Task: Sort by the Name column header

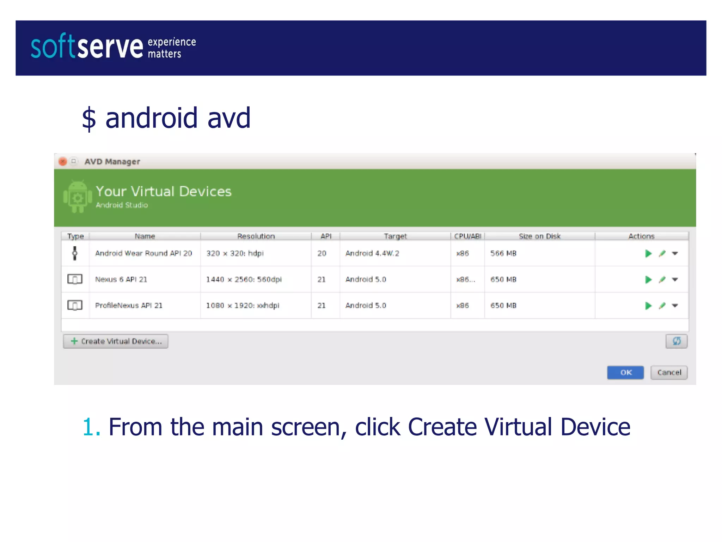Action: coord(145,236)
